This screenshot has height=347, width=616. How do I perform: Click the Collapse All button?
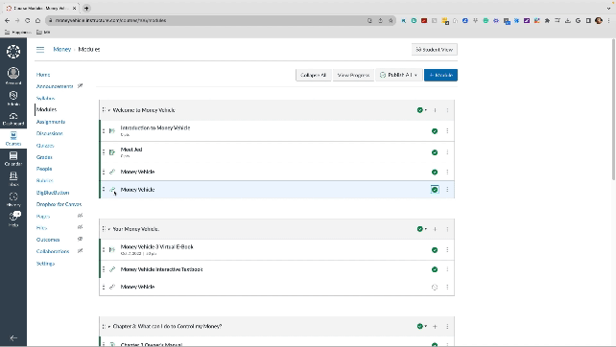(313, 75)
